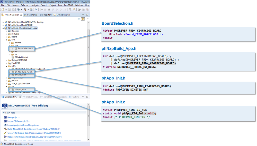Collapse the Start here section
The height and width of the screenshot is (146, 257).
(x=4, y=113)
